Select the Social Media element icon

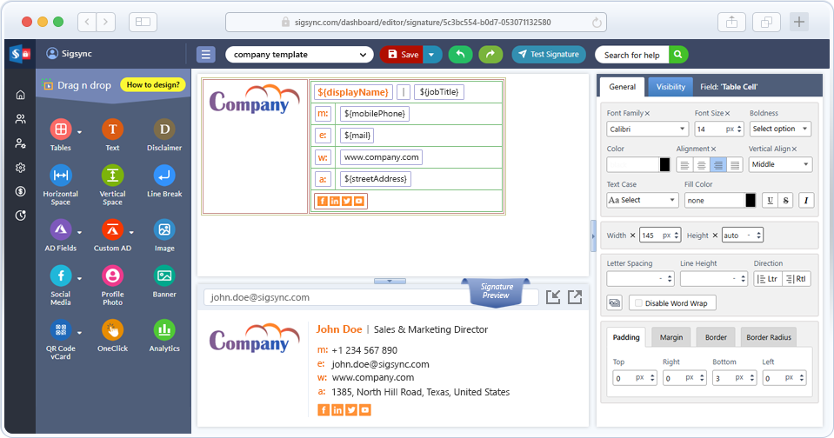coord(61,276)
